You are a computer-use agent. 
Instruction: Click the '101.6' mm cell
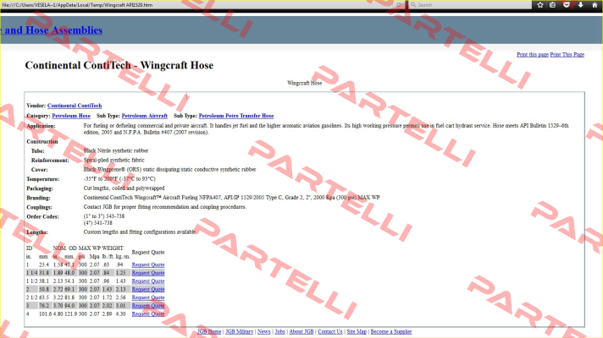(45, 313)
